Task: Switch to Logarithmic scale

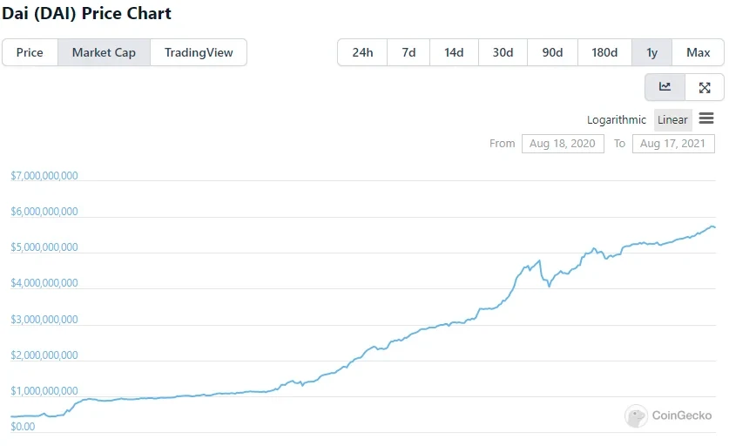Action: 617,120
